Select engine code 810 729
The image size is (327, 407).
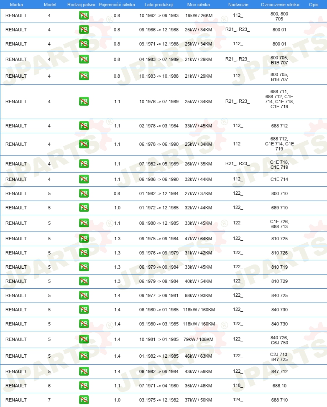click(x=279, y=281)
